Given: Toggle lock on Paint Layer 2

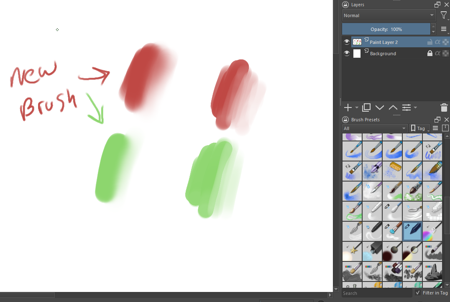Looking at the screenshot, I should pos(430,42).
